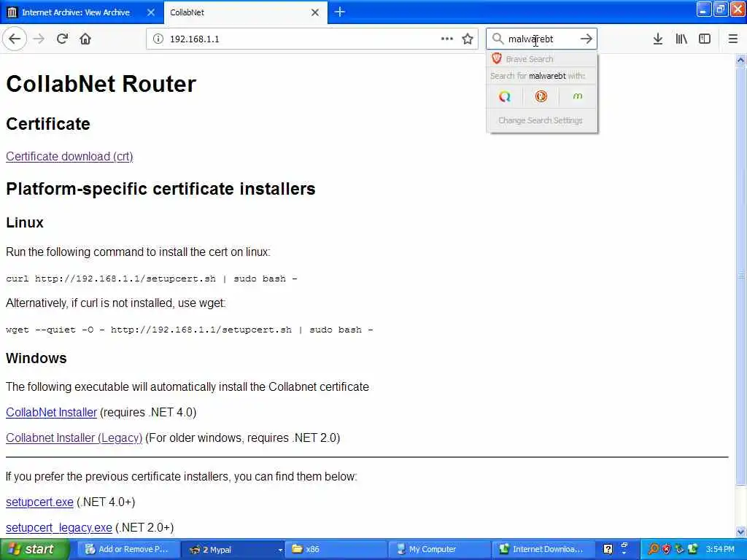Viewport: 747px width, 560px height.
Task: Toggle the sidebar view
Action: (x=705, y=39)
